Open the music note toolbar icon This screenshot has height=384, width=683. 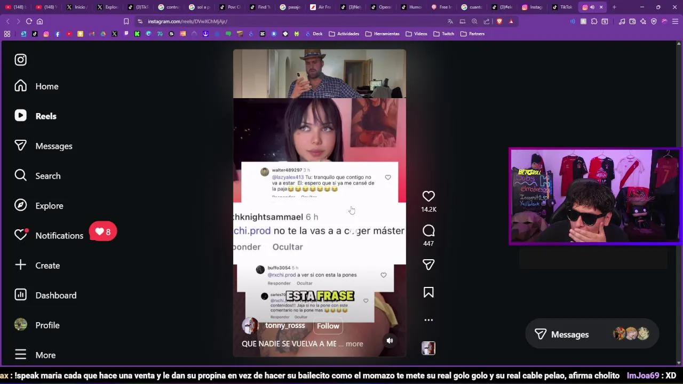point(622,21)
